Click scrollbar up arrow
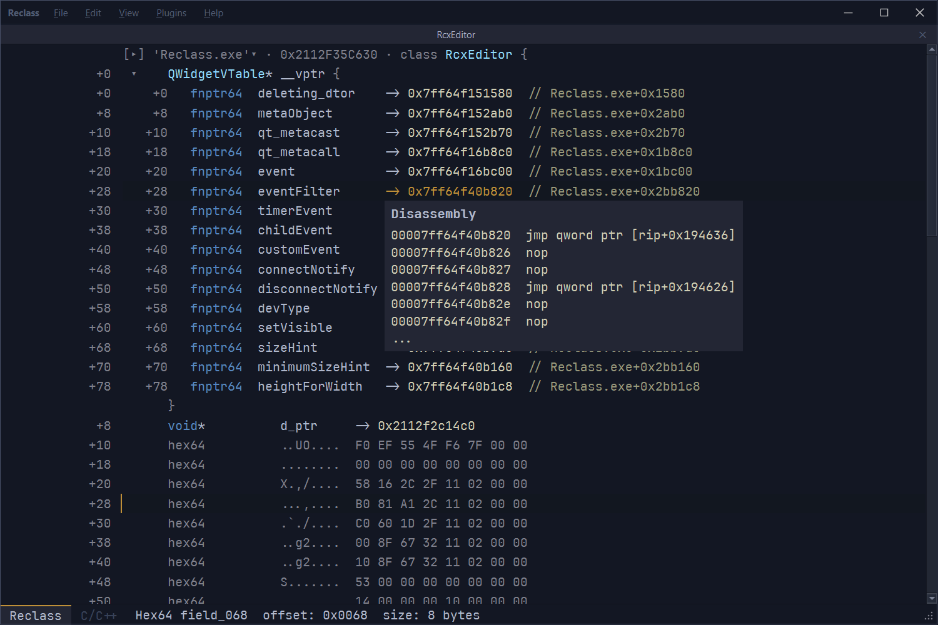 tap(932, 49)
